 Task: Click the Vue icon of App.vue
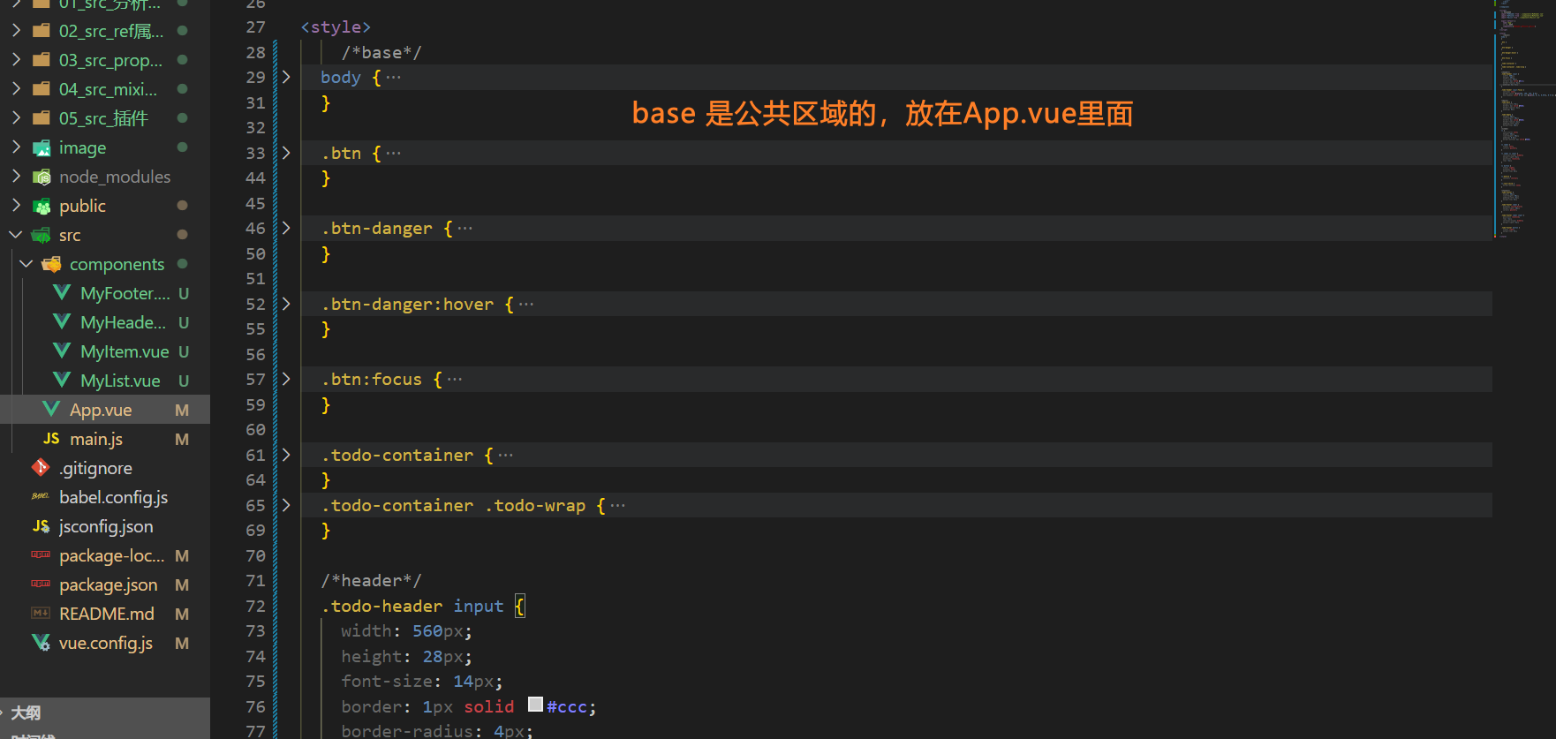point(51,409)
